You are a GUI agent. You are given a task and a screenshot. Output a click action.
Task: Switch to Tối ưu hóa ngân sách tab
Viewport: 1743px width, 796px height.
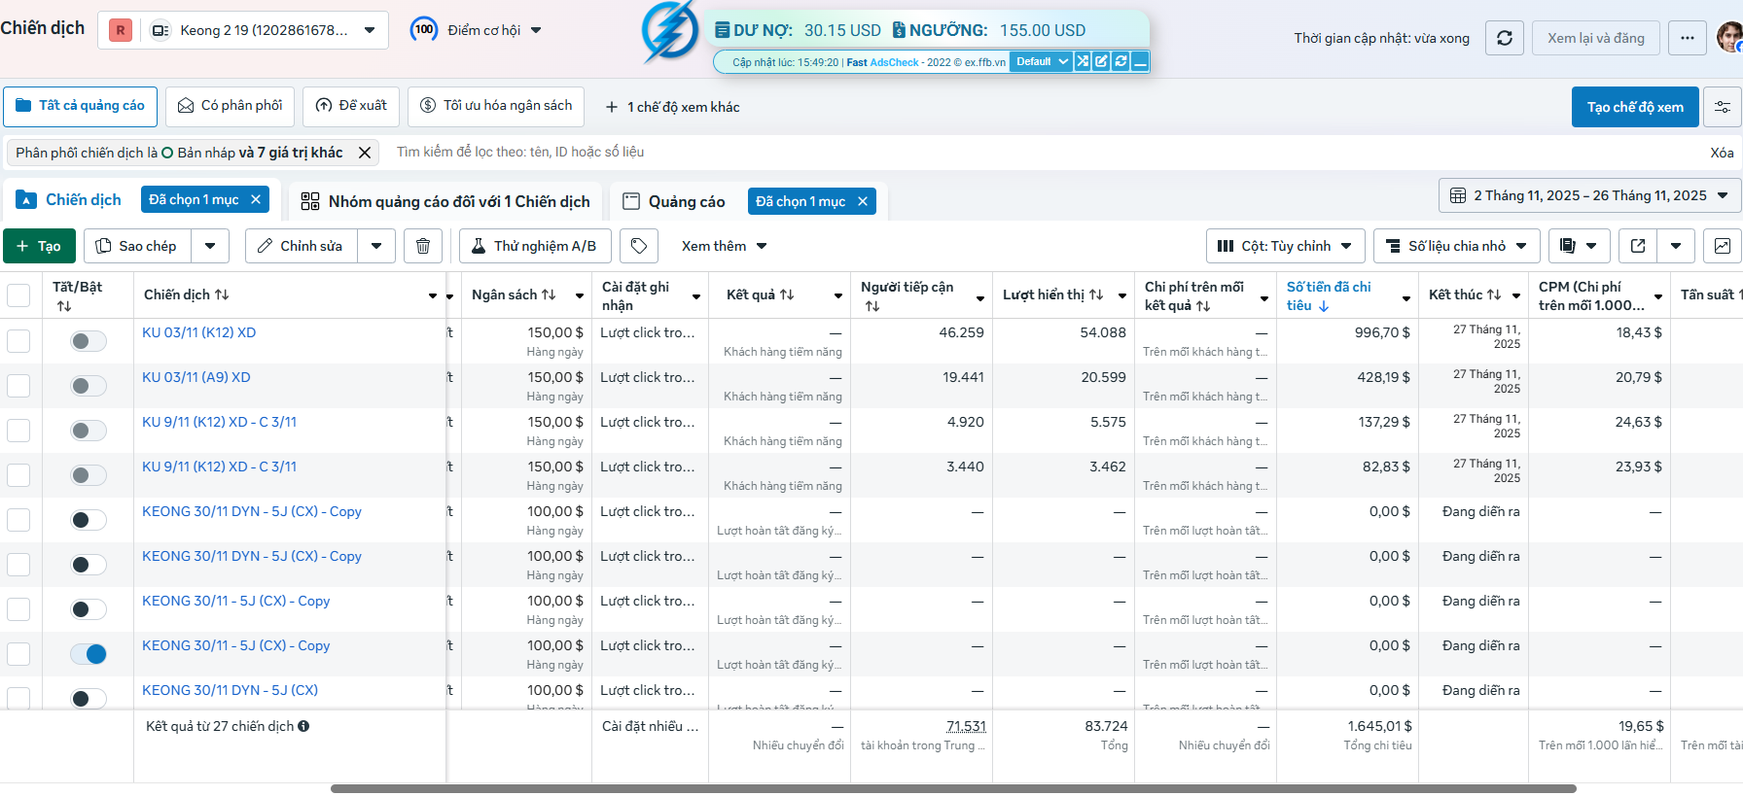click(x=496, y=106)
